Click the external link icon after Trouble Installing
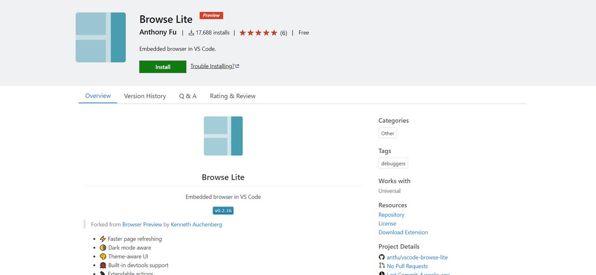The image size is (596, 275). tap(237, 66)
